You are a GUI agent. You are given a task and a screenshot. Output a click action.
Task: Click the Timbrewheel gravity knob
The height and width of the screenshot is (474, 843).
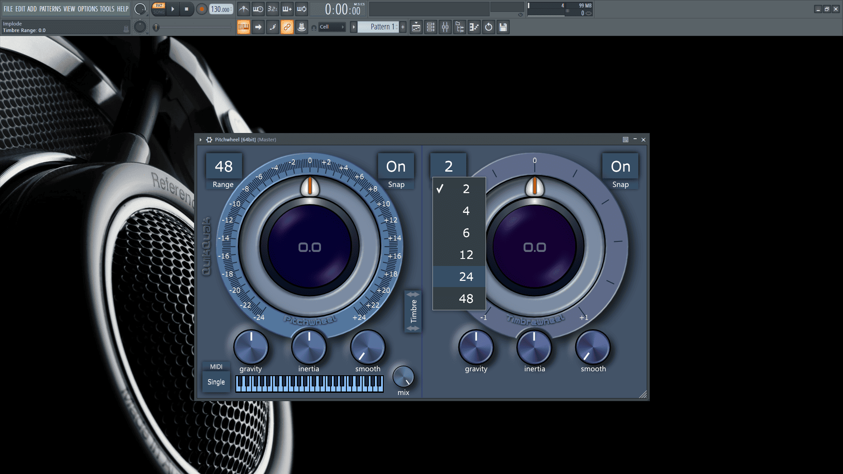[x=476, y=347]
